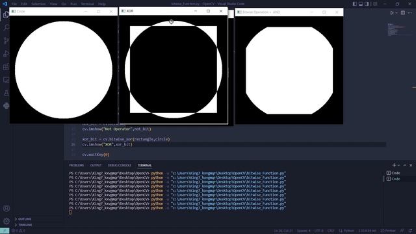Click the Prettier status bar item
416x234 pixels.
point(388,231)
